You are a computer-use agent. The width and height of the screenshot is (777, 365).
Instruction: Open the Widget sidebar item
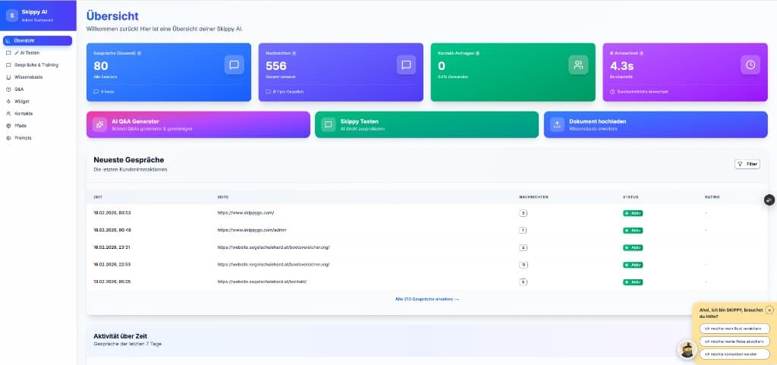22,102
